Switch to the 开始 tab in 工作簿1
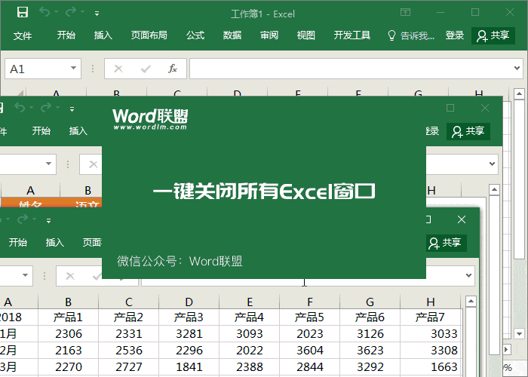 66,35
